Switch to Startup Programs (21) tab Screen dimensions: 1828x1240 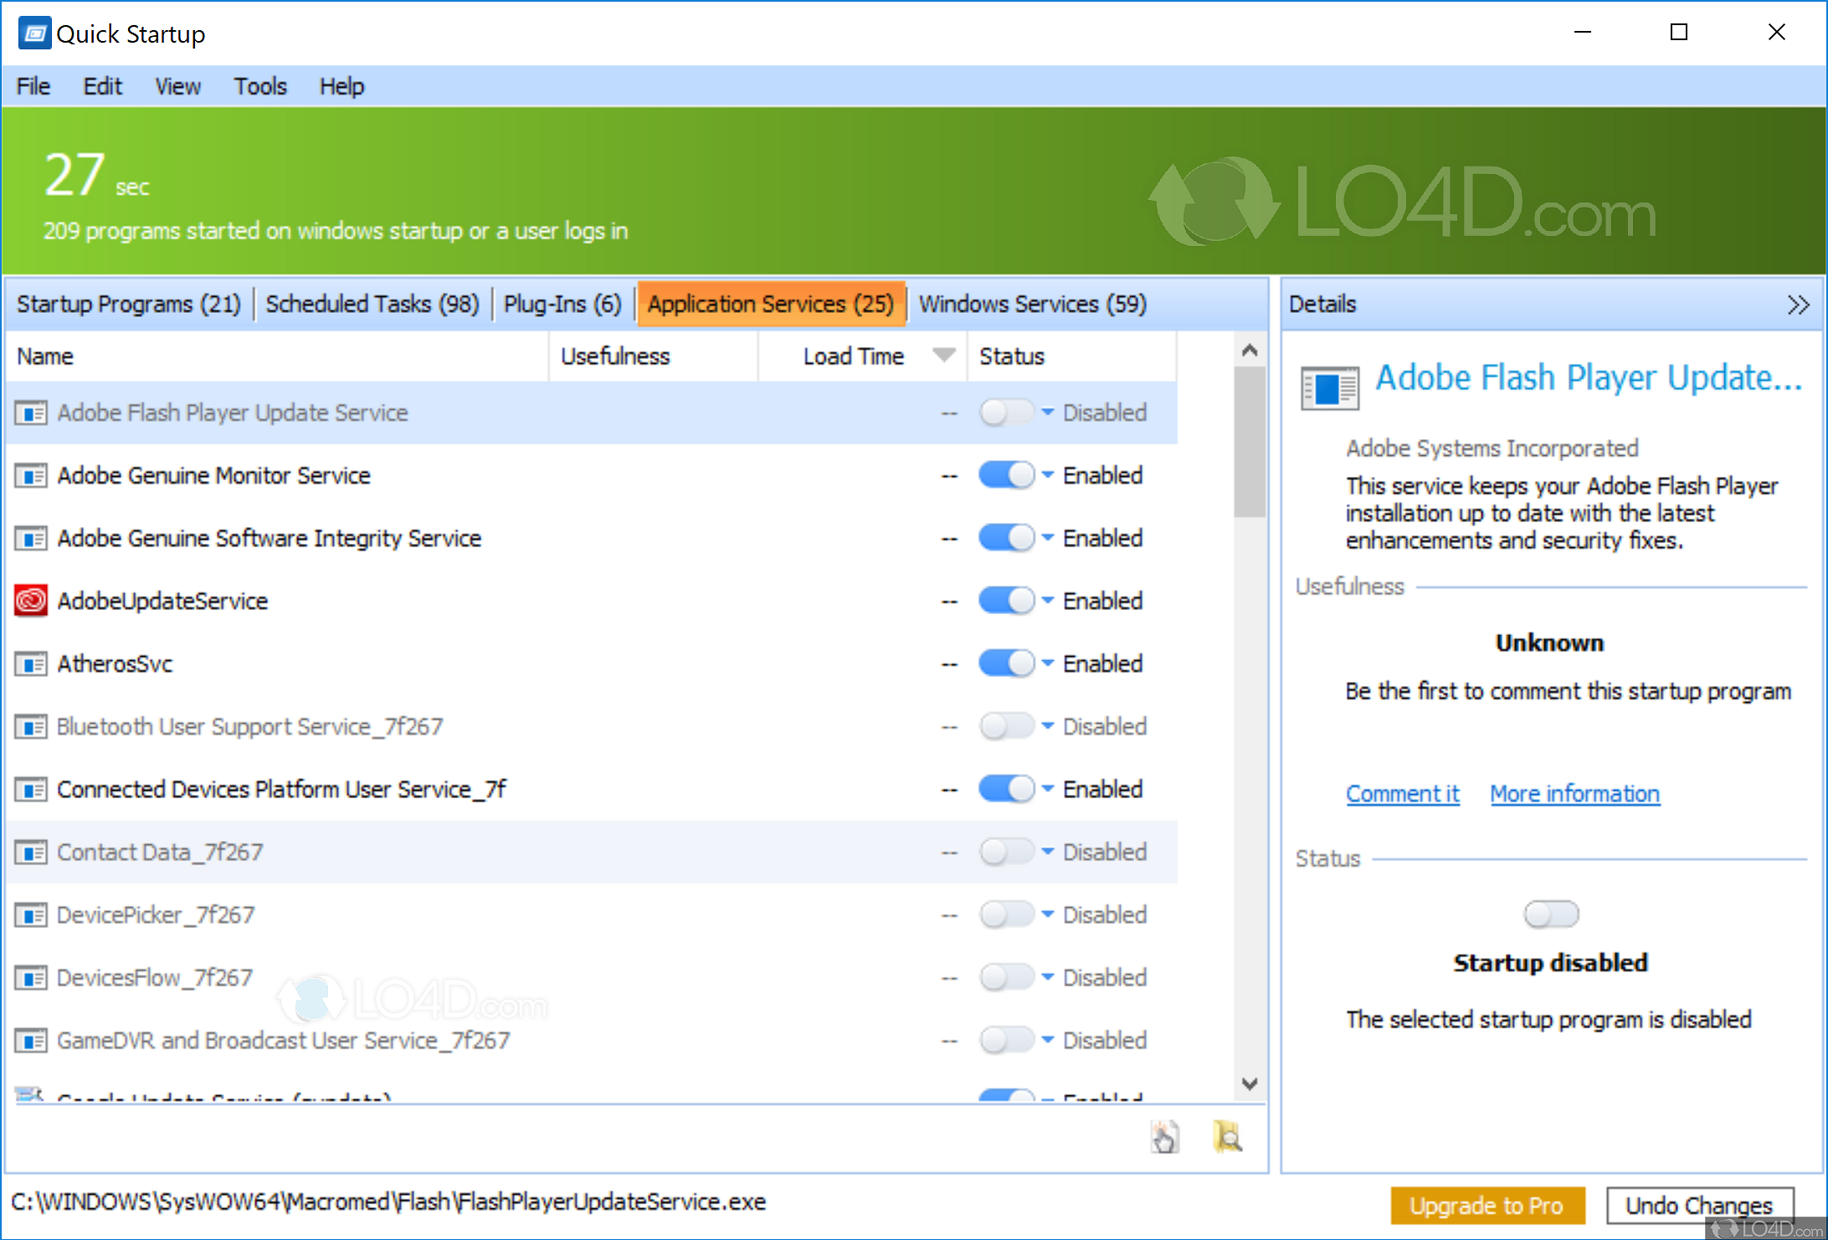pos(129,304)
